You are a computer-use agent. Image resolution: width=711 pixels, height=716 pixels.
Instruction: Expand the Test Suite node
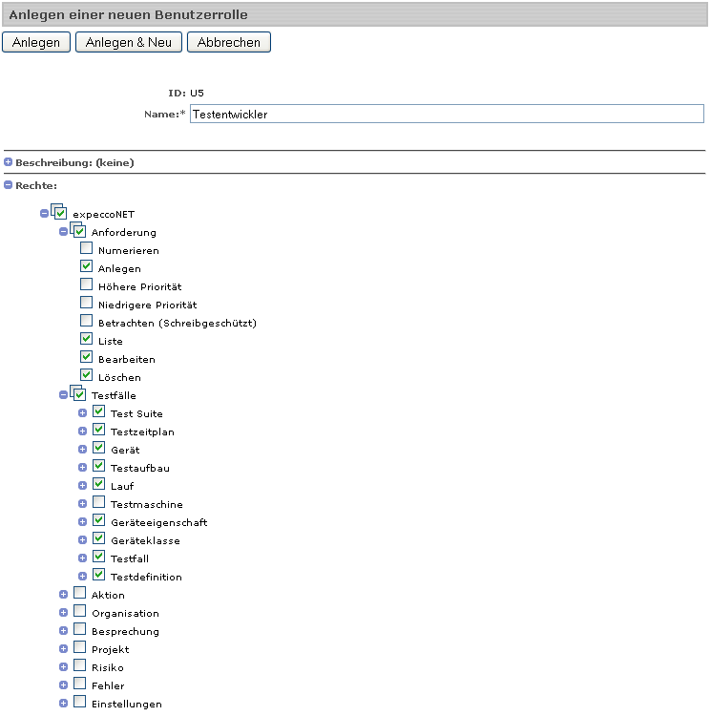click(83, 413)
